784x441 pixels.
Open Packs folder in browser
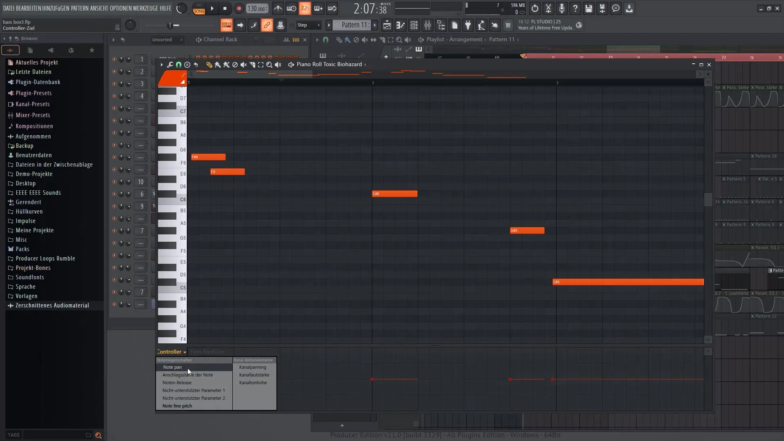pos(22,249)
